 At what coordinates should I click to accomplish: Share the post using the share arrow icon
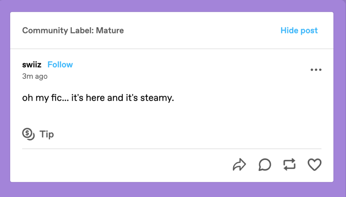[240, 165]
